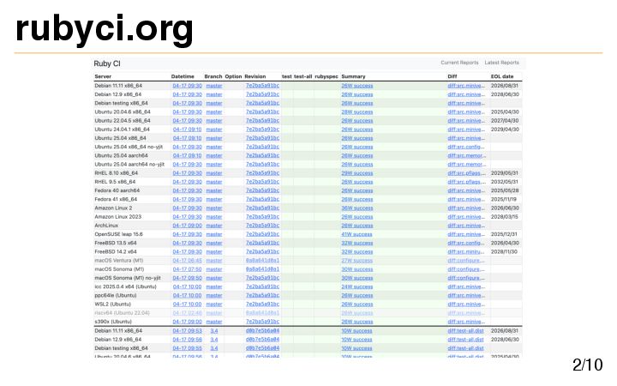The image size is (617, 386).
Task: Open master branch link in Ubuntu 22.04.5 row
Action: click(x=214, y=121)
